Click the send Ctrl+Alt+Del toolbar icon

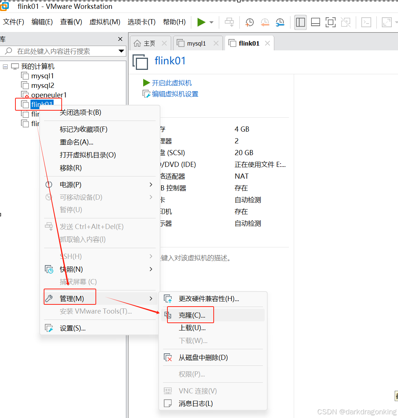point(229,22)
